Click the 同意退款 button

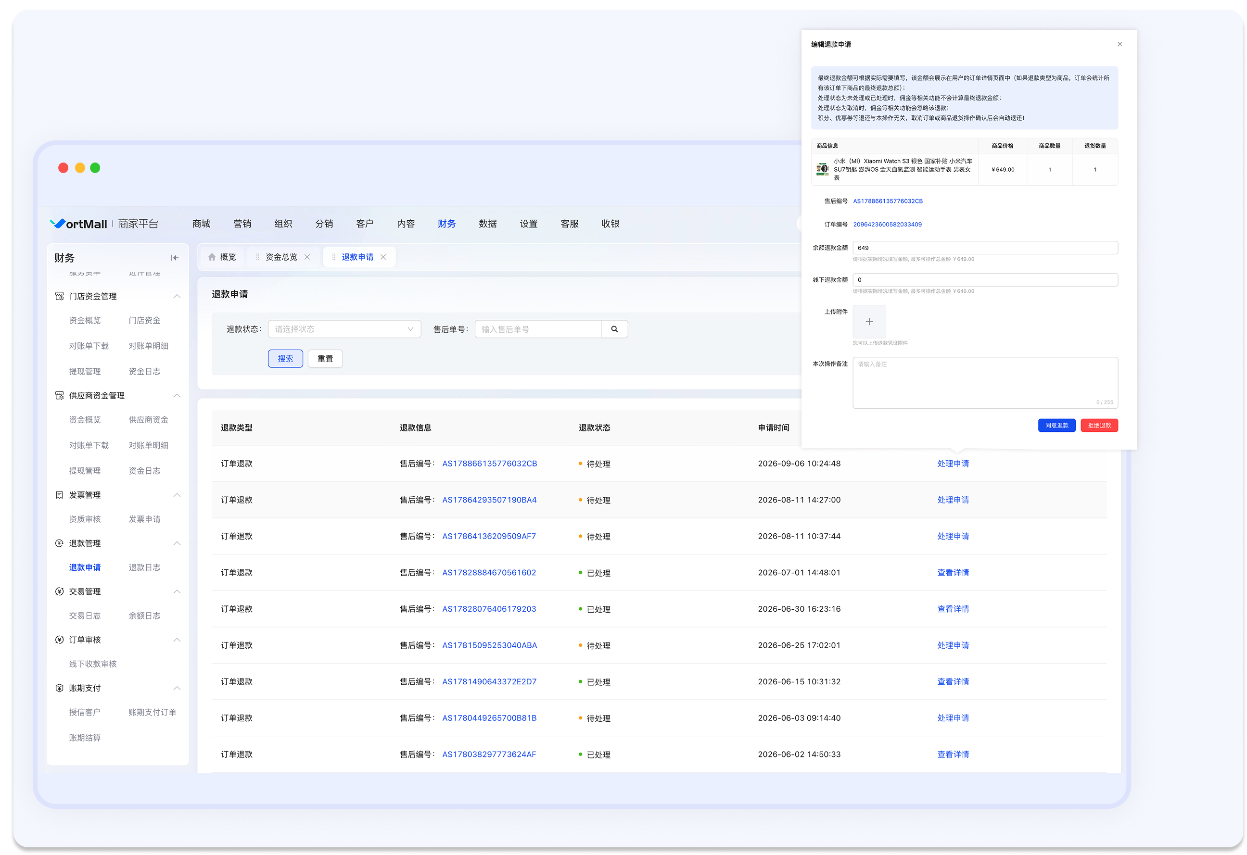pos(1057,426)
